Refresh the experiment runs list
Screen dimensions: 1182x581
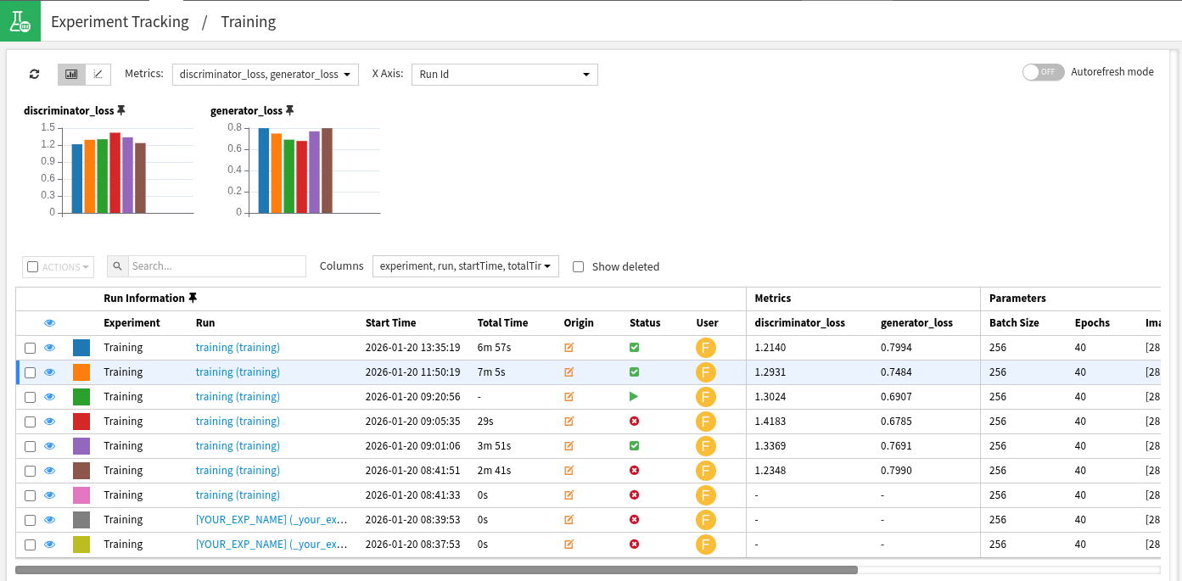[34, 74]
